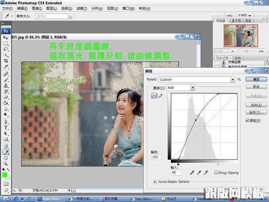Click the 输出 output value field
The image size is (269, 202).
[156, 157]
